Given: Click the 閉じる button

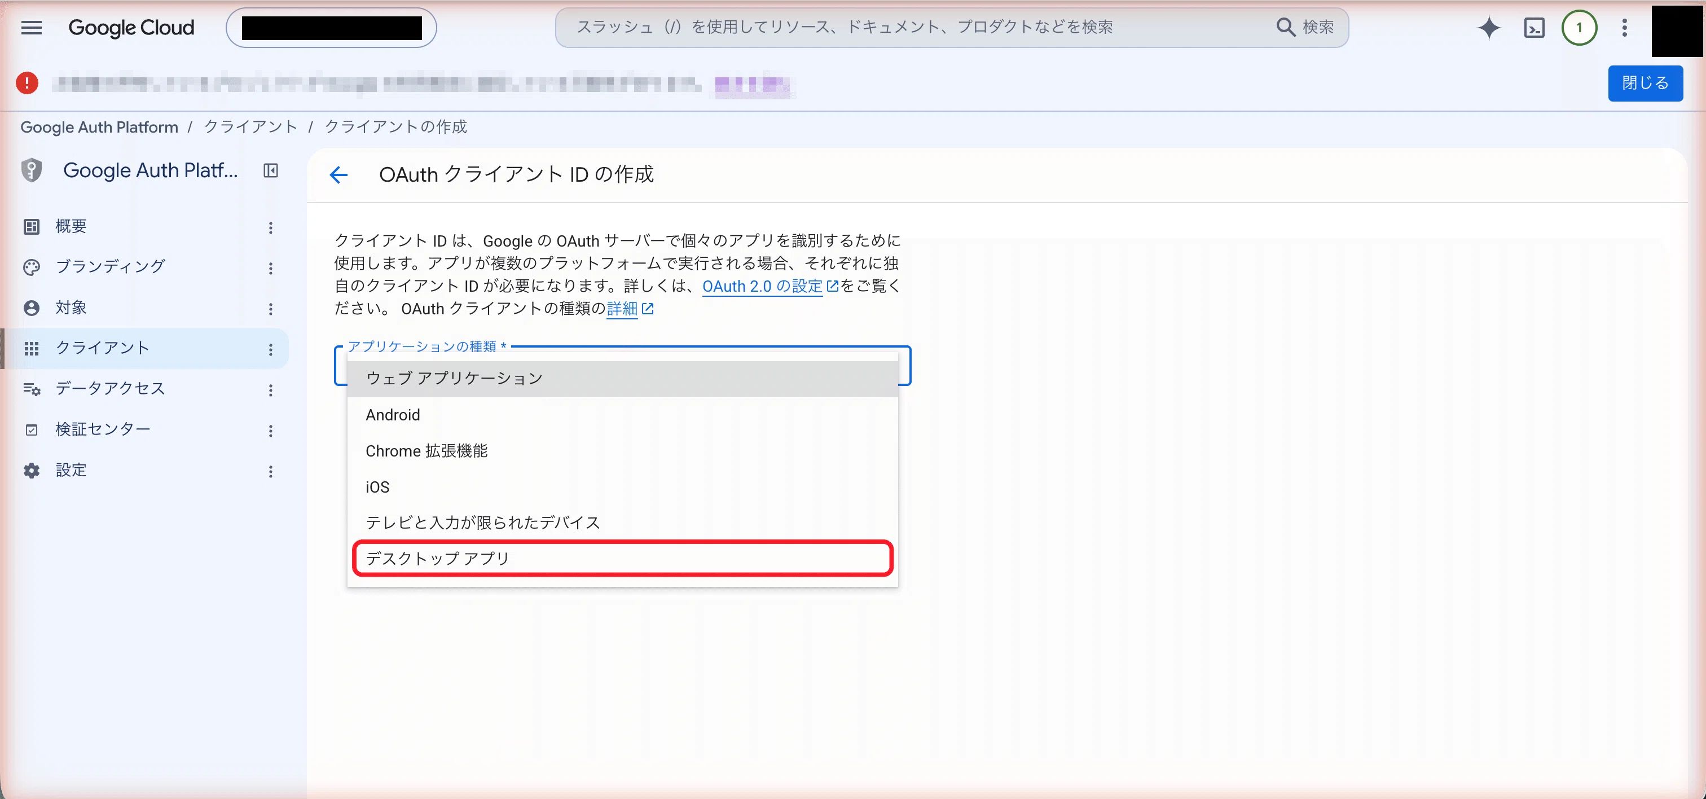Looking at the screenshot, I should click(x=1645, y=83).
